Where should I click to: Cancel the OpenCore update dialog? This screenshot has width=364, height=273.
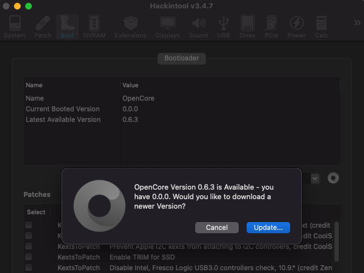(x=217, y=228)
